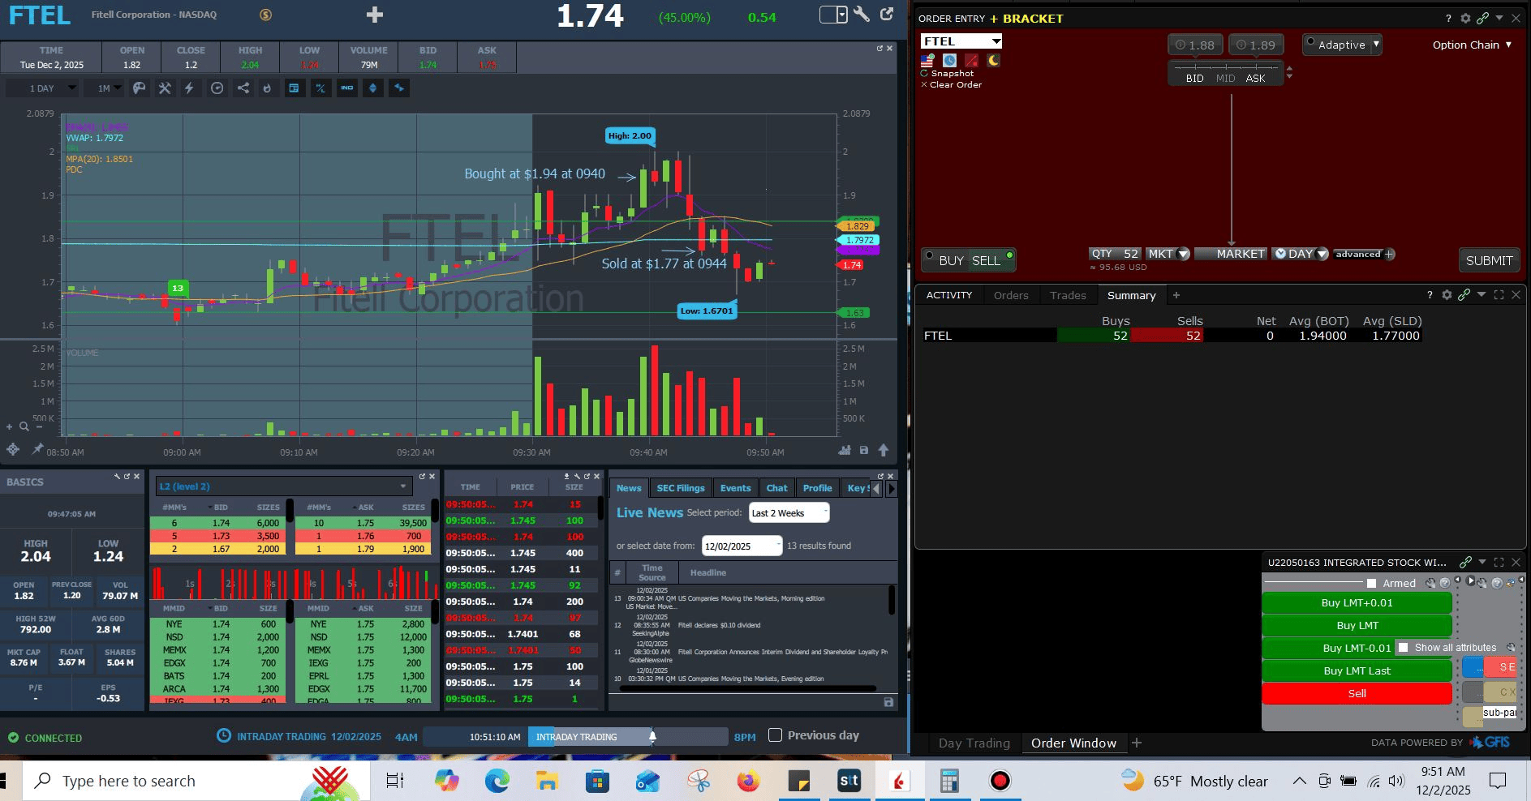This screenshot has width=1531, height=801.
Task: Click the dollar coin icon beside NASDAQ
Action: click(266, 15)
